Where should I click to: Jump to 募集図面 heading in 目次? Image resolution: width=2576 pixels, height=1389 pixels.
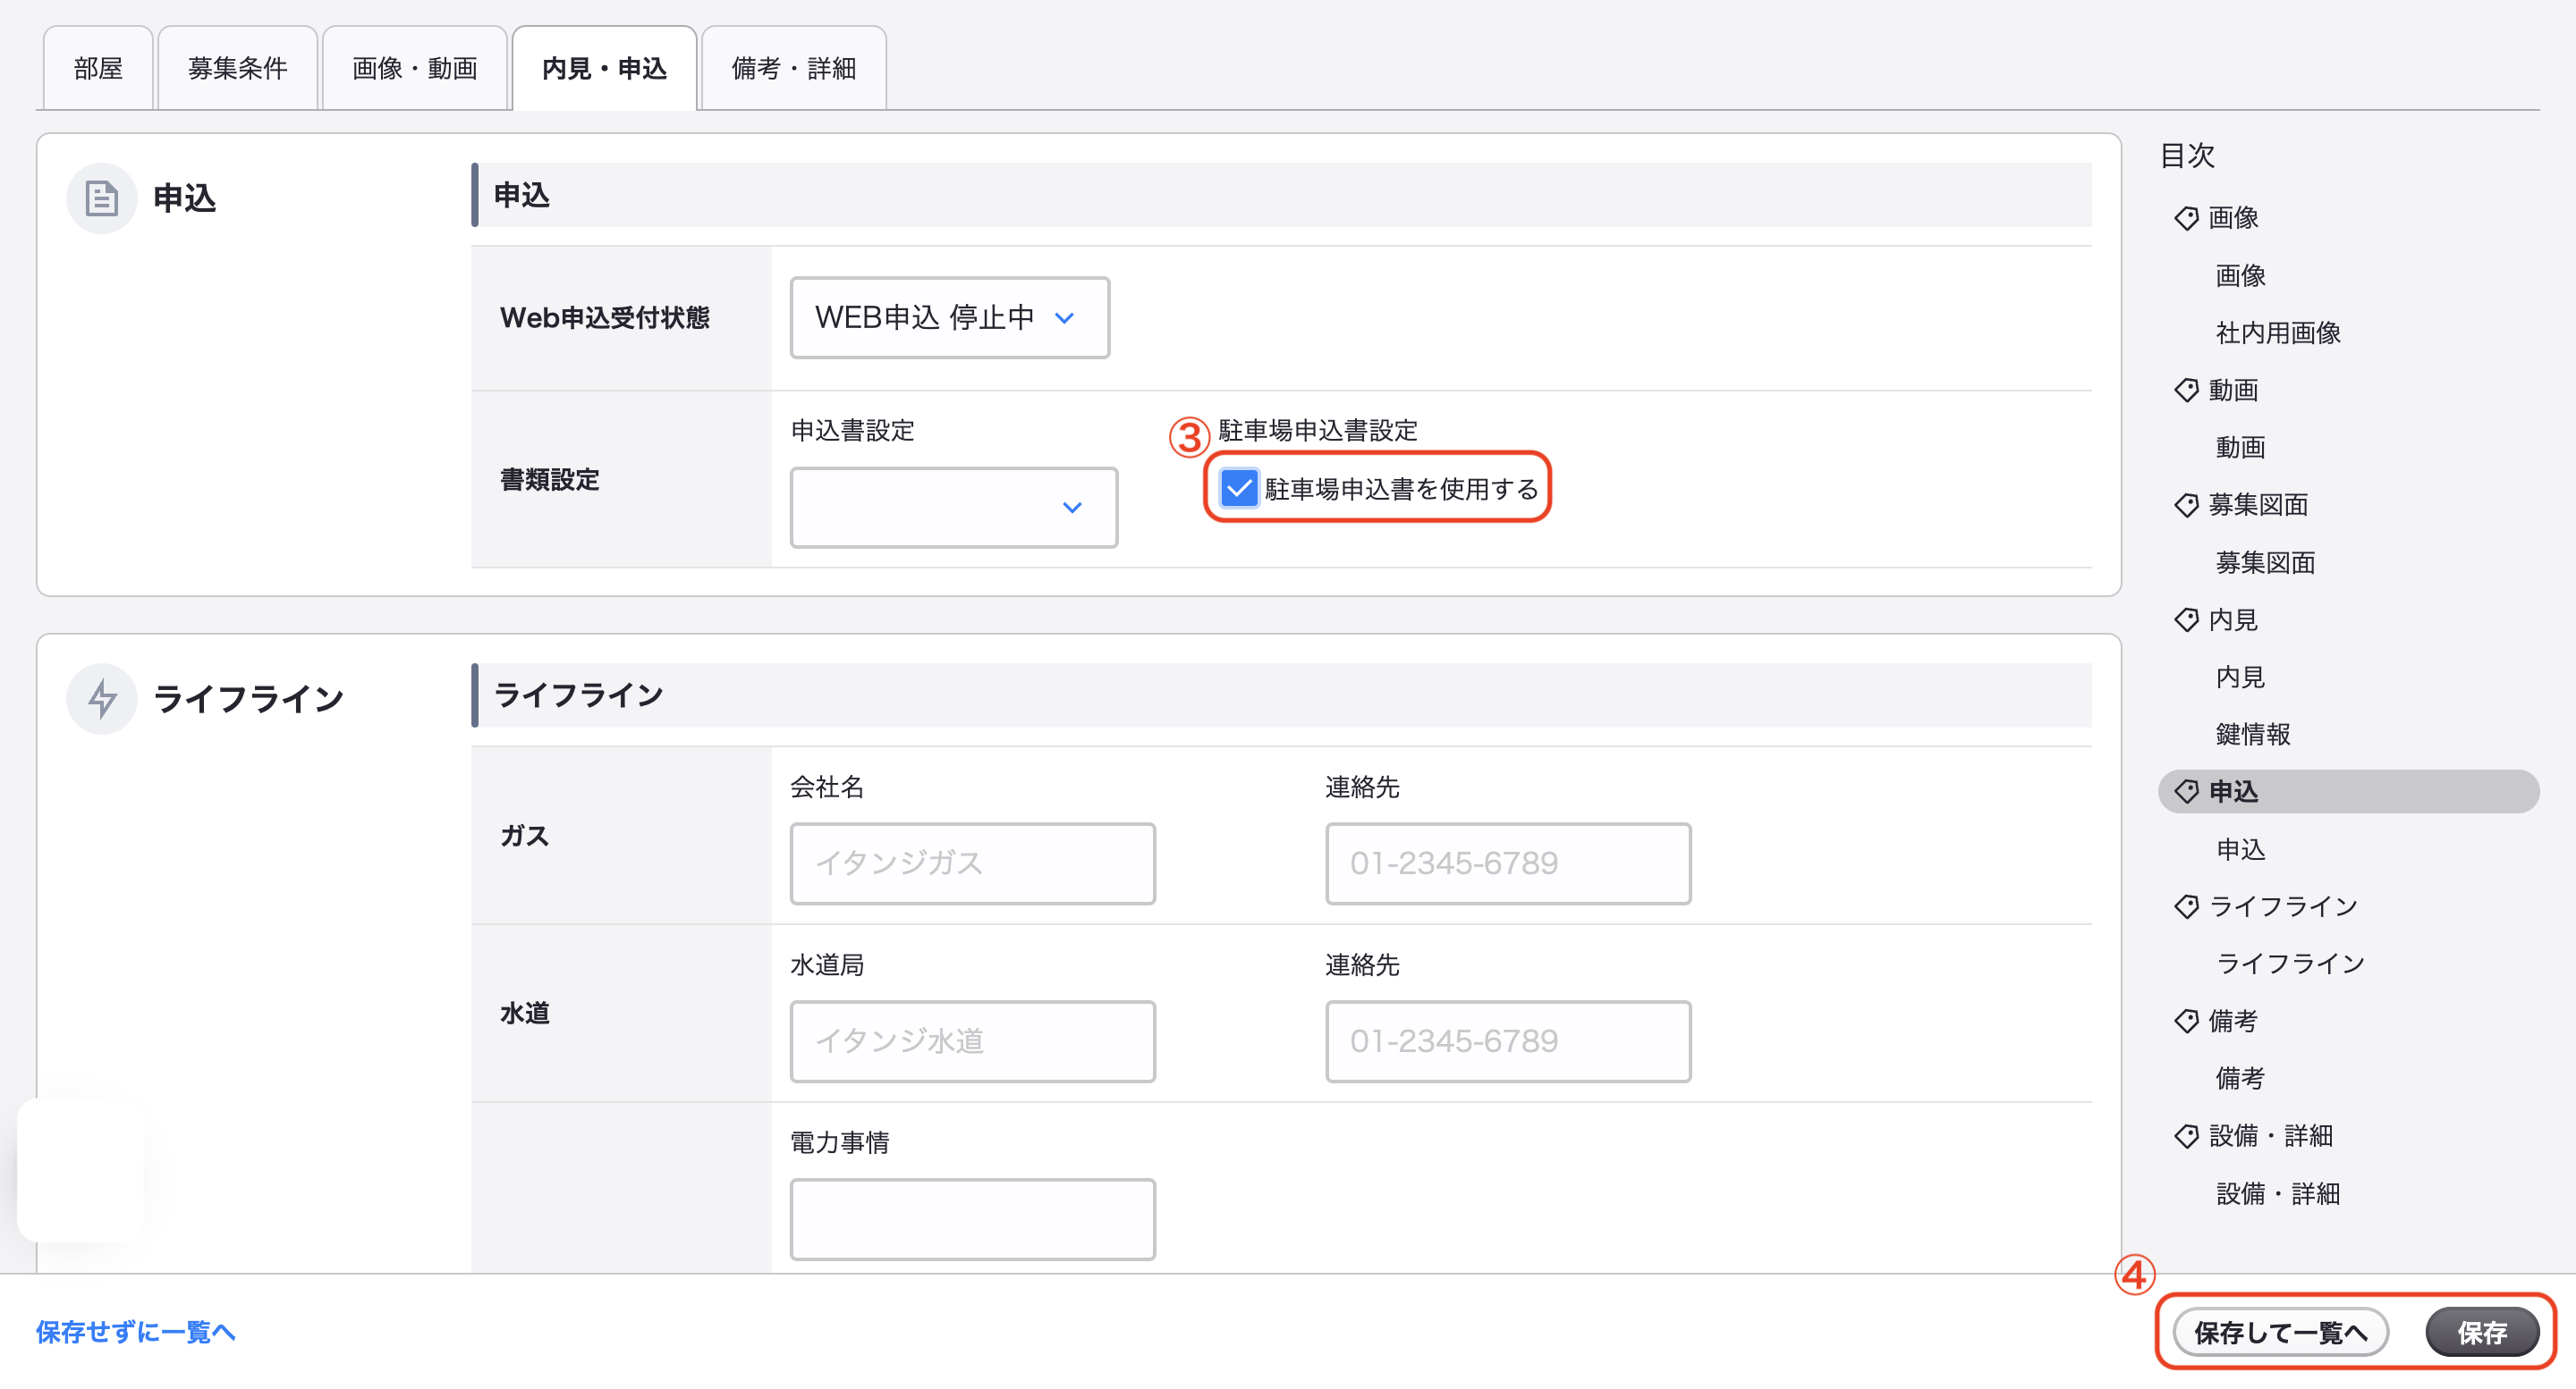tap(2258, 505)
